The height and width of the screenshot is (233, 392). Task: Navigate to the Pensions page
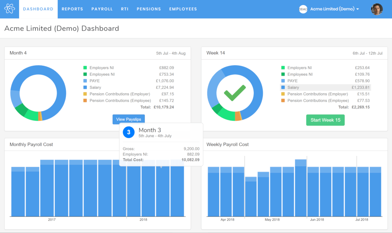pyautogui.click(x=149, y=9)
